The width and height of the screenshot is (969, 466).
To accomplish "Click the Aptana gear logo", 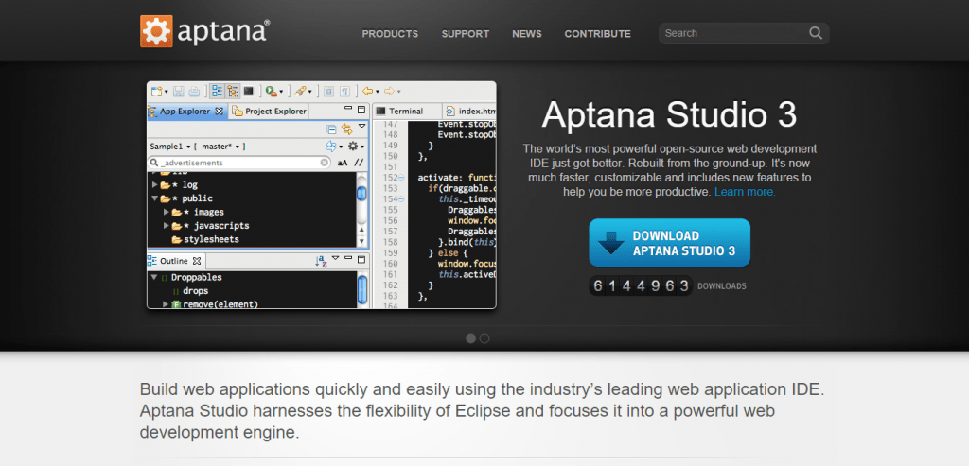I will [156, 31].
